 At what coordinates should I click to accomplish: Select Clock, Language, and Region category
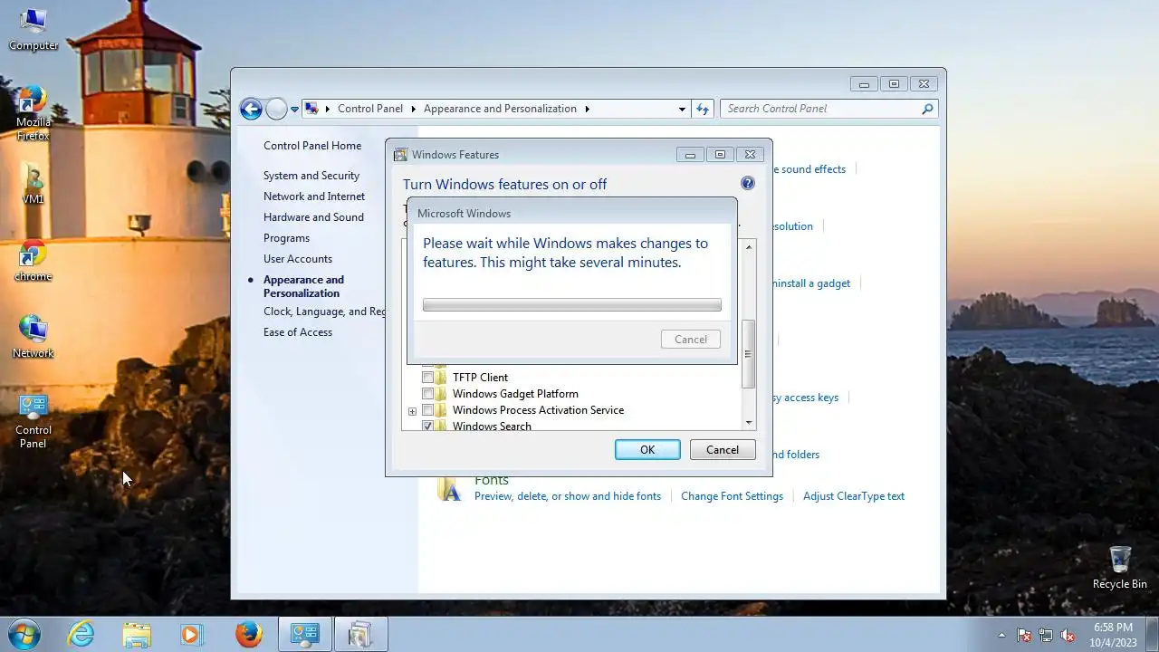pyautogui.click(x=324, y=312)
